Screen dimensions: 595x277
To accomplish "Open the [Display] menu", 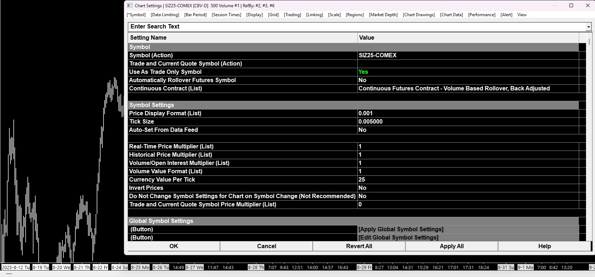I will 255,15.
